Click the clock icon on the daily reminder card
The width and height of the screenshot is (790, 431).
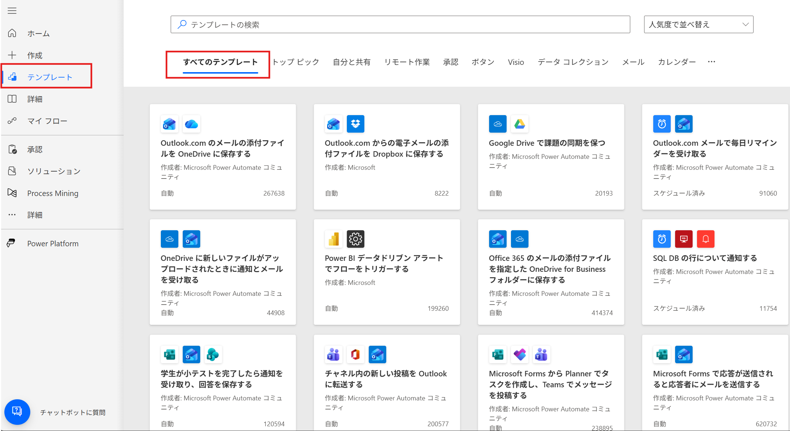(x=662, y=124)
